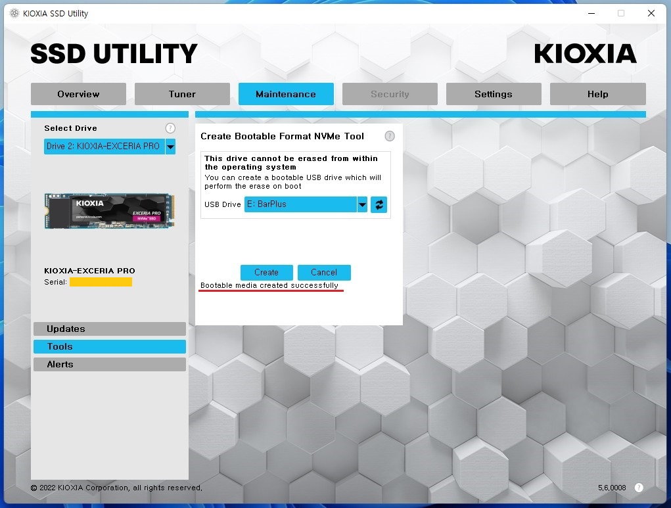Close the KIOXIA SSD Utility window
The height and width of the screenshot is (508, 671).
coord(651,13)
